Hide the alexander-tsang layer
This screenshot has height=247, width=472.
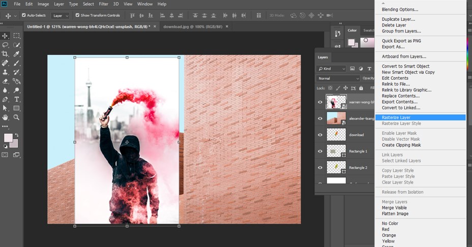320,118
